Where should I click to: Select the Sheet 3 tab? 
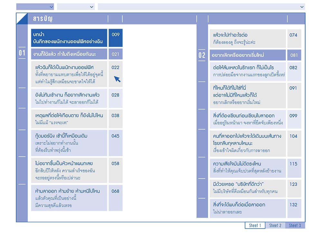tap(295, 226)
